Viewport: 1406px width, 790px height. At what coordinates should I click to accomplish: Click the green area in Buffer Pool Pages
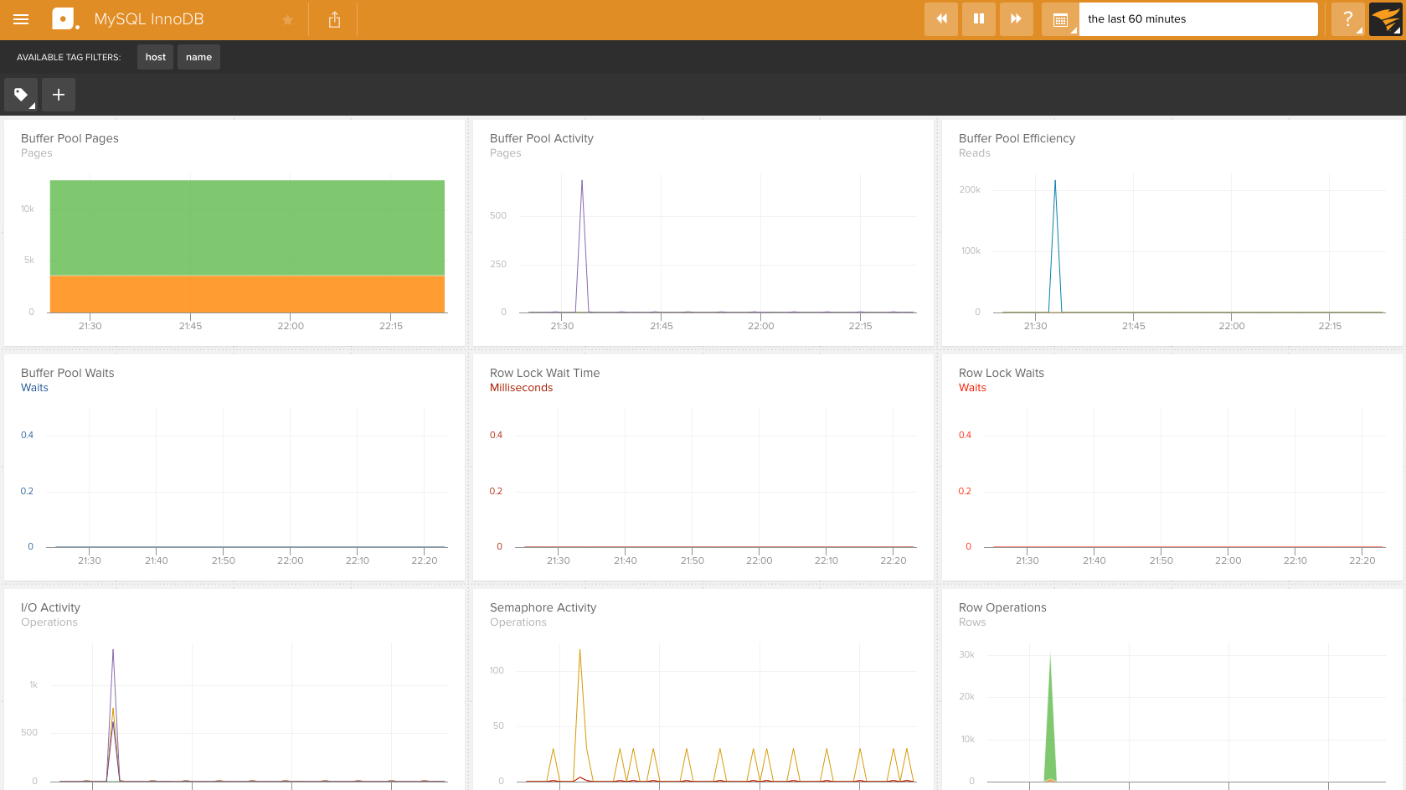247,227
